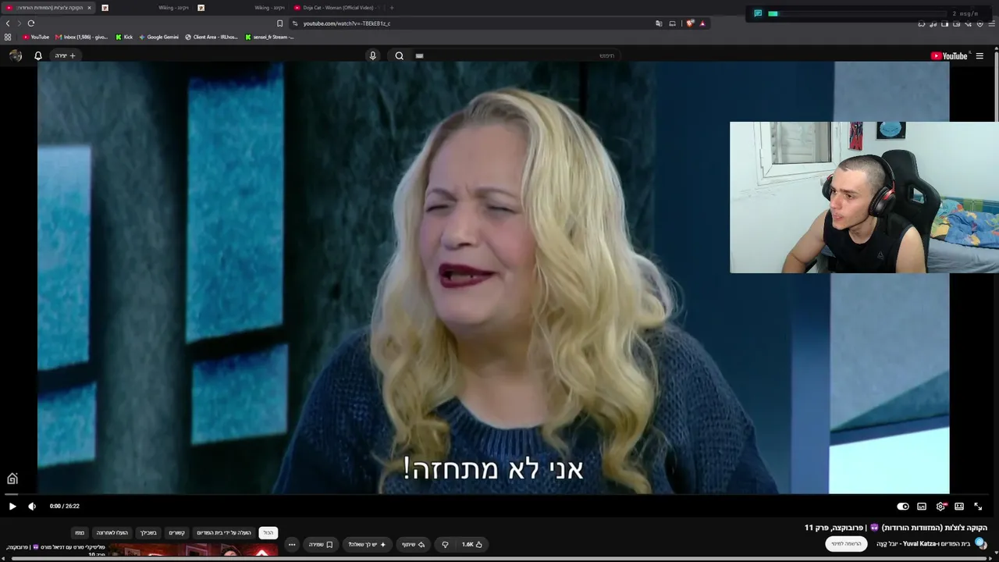Select the 'קשורים' filter chip
999x562 pixels.
(x=177, y=532)
